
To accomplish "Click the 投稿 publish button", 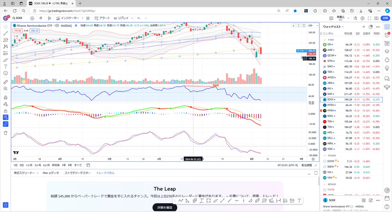I will tap(385, 18).
